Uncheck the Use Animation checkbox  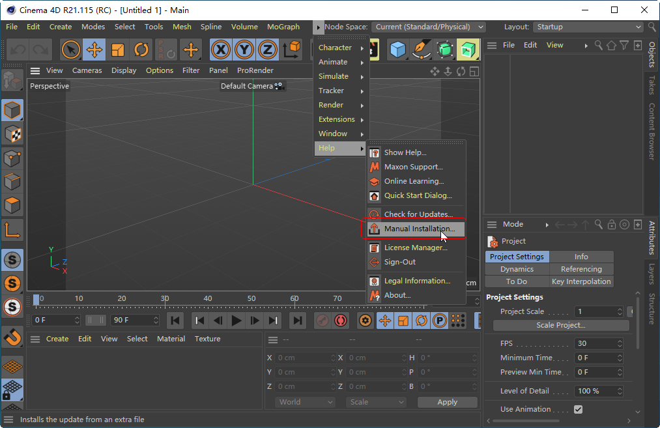(x=577, y=409)
